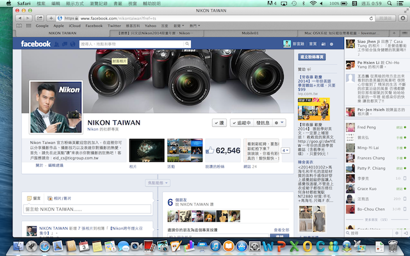Toggle the Like (讚) button for NIKON TAIWAN
Viewport: 410px width, 256px height.
219,123
